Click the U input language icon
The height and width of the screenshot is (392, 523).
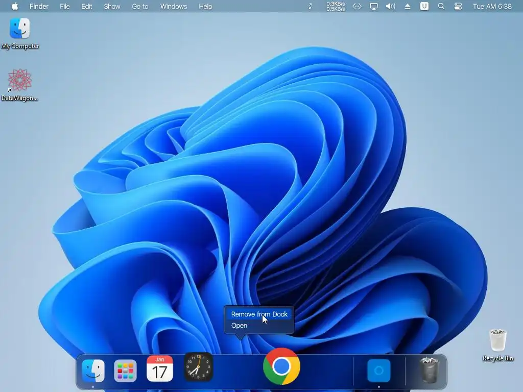[424, 6]
